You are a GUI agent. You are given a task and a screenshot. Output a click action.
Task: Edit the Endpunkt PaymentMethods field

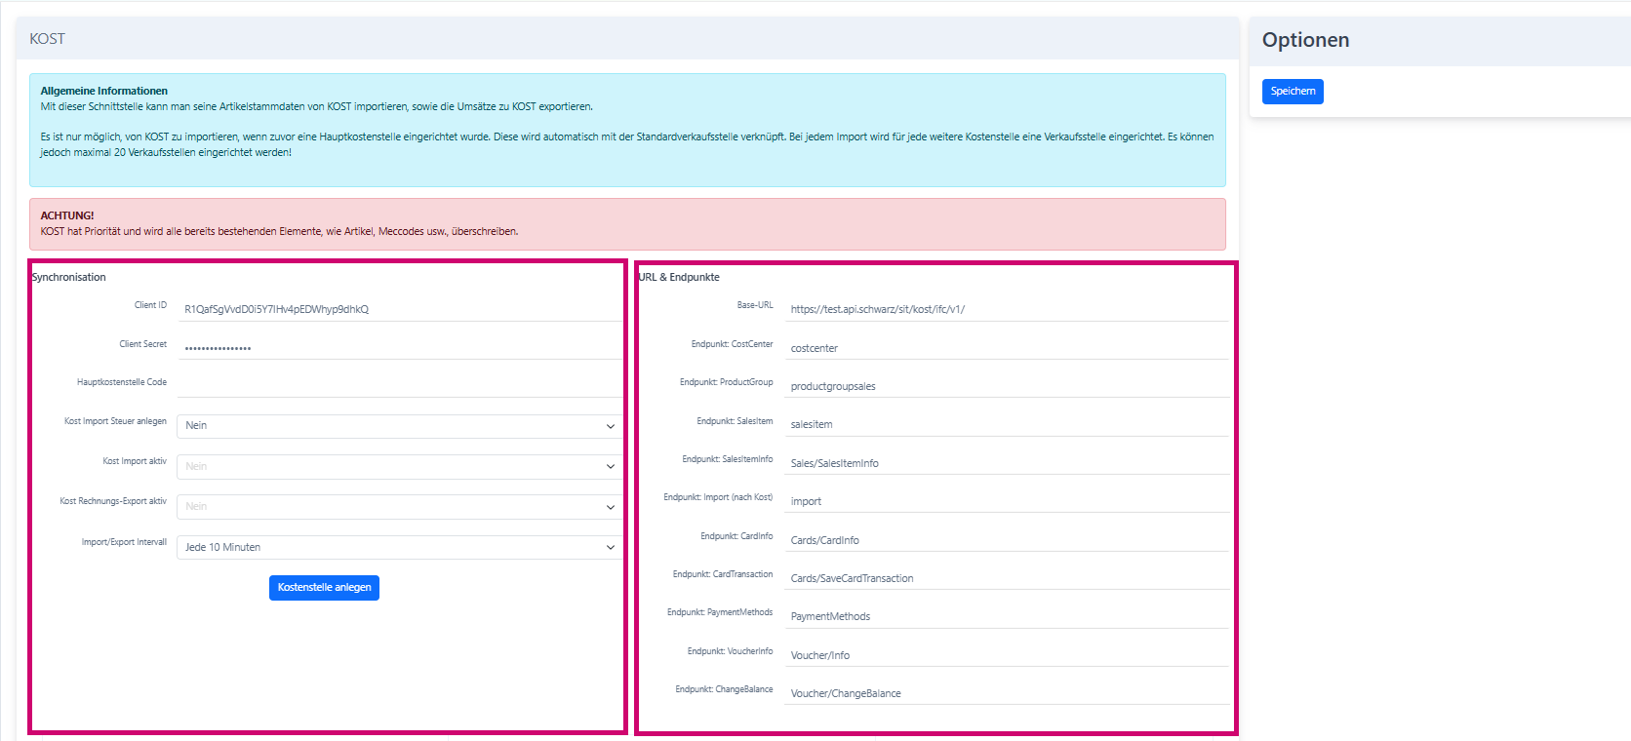tap(1007, 616)
